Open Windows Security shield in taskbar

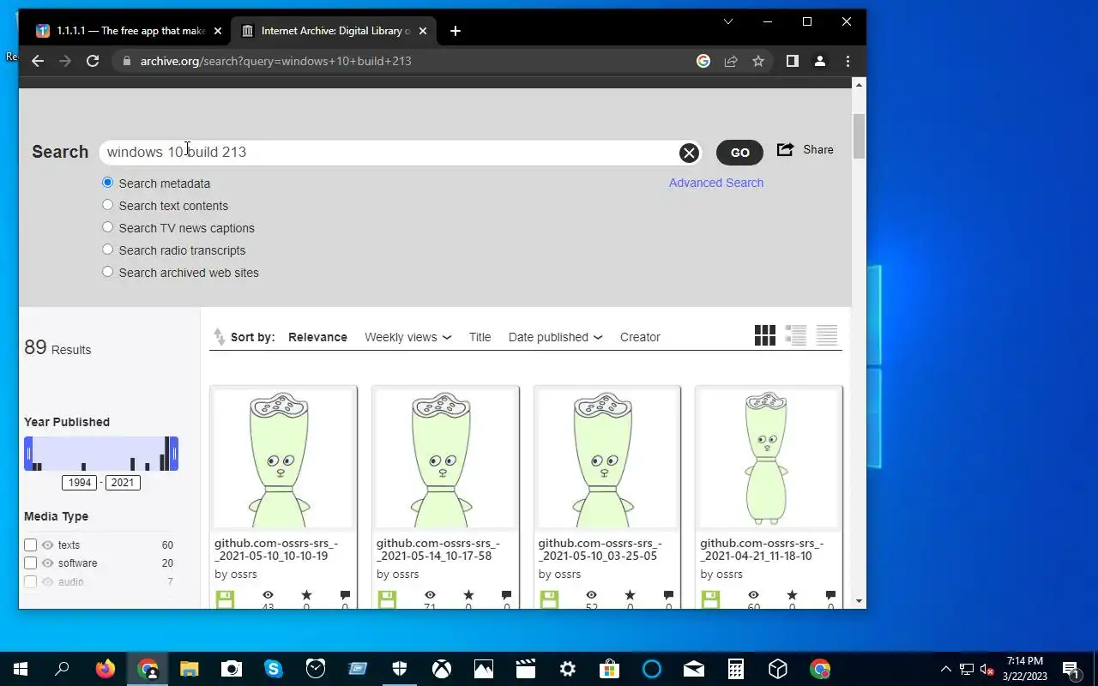400,669
